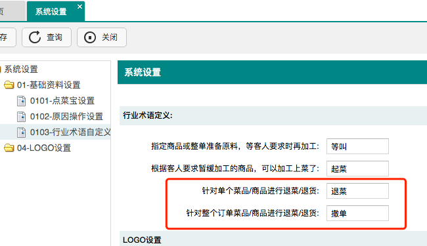Expand the 04-LOGO设置 folder node

44,148
